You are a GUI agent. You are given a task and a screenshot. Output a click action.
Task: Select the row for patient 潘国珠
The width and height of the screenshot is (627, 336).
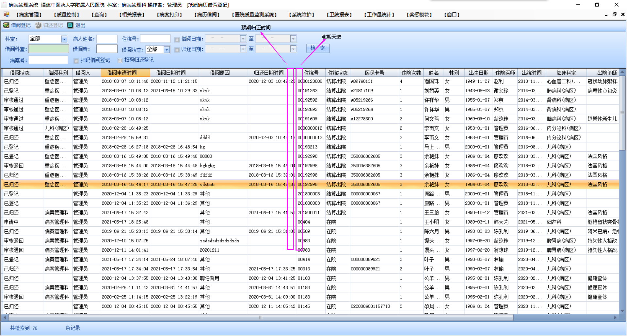(x=310, y=81)
